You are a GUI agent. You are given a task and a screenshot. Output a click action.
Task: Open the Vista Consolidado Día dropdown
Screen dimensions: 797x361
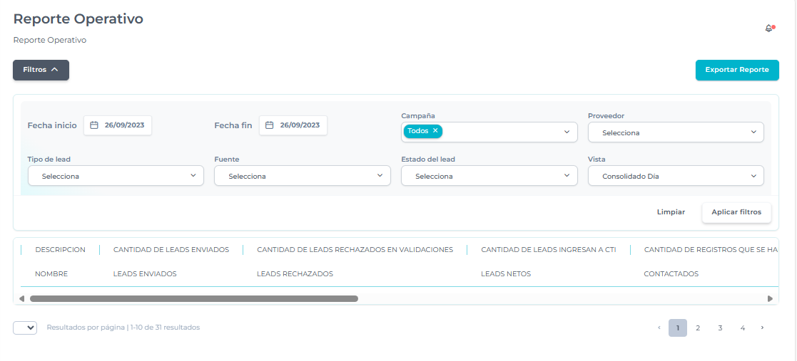(x=675, y=176)
